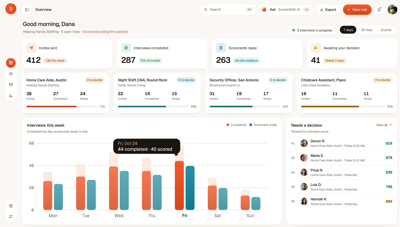Click the 3 to decide badge

382,80
